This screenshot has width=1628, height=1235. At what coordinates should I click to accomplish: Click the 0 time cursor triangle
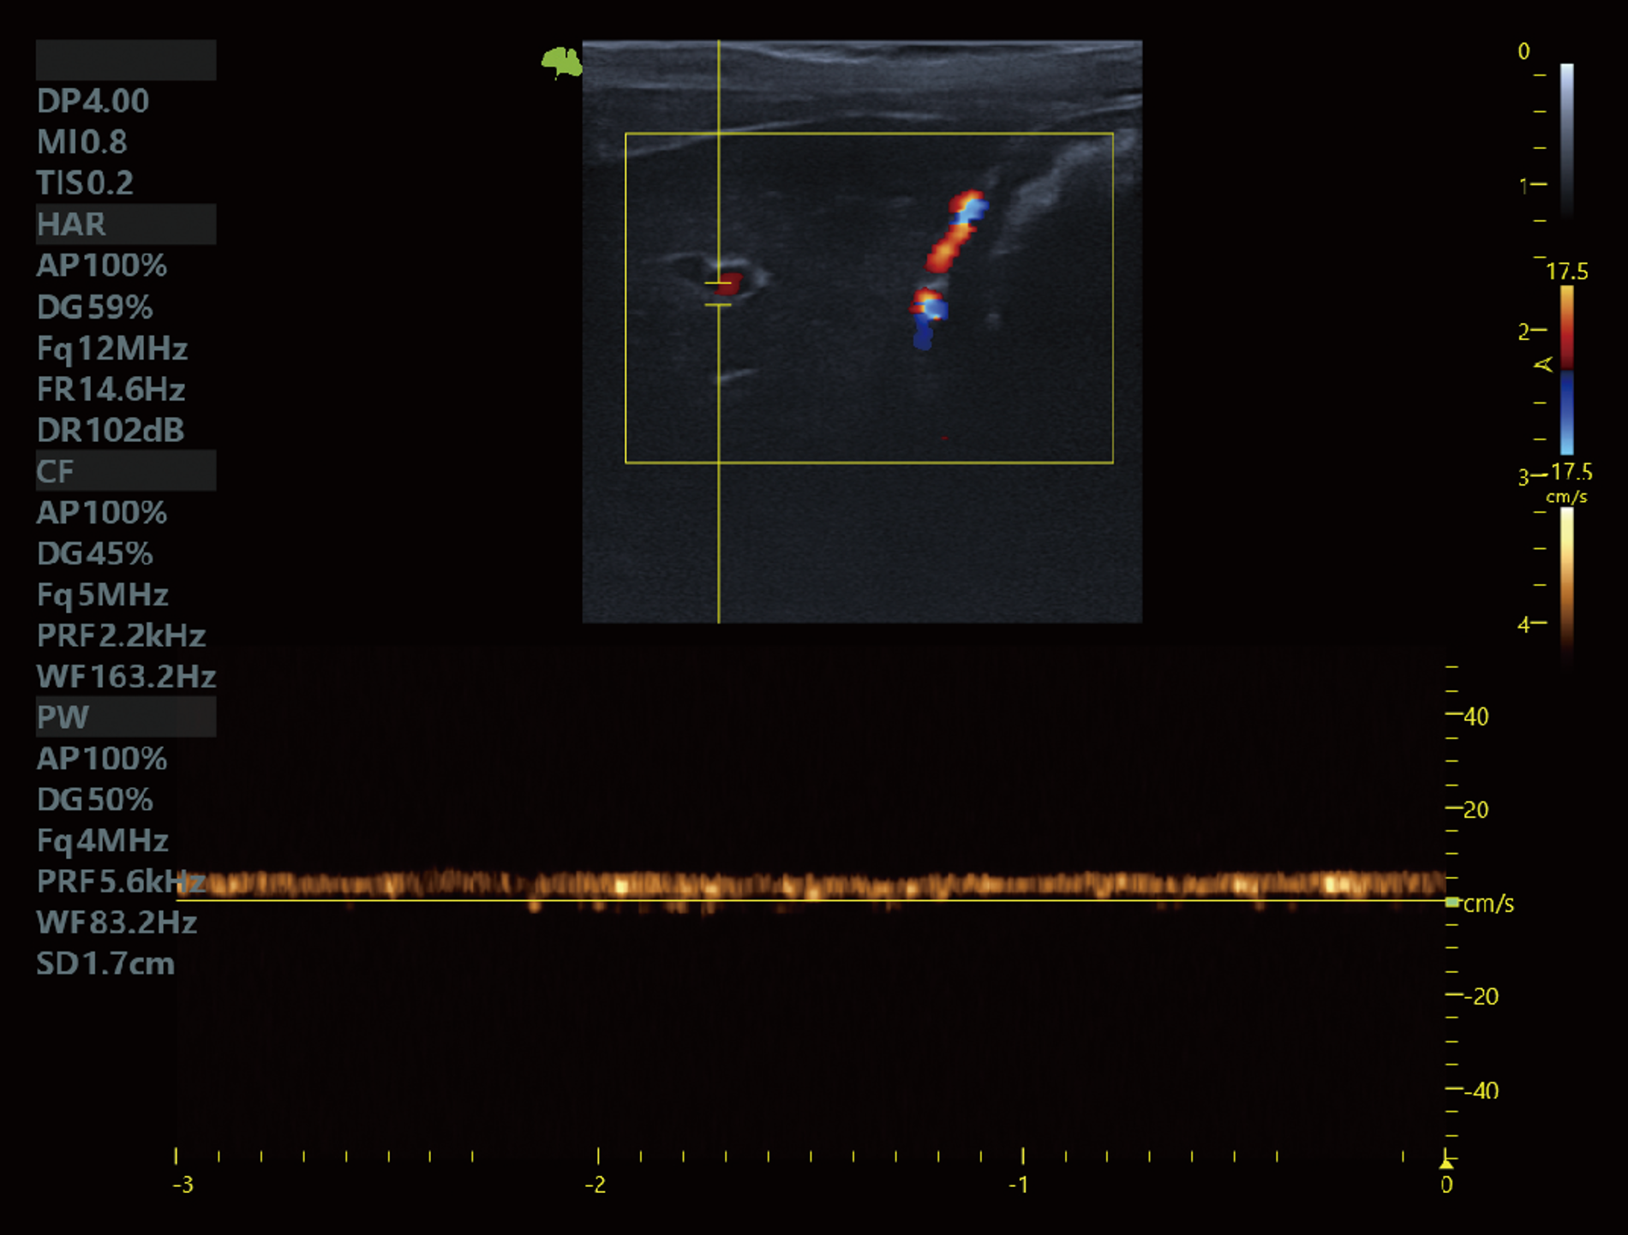[x=1446, y=1162]
